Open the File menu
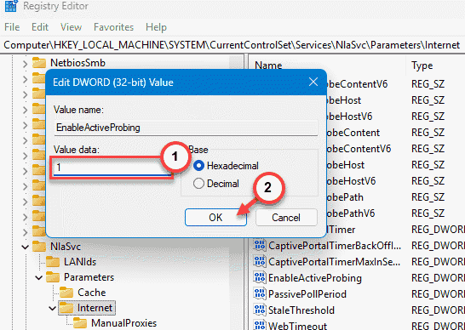 coord(12,27)
